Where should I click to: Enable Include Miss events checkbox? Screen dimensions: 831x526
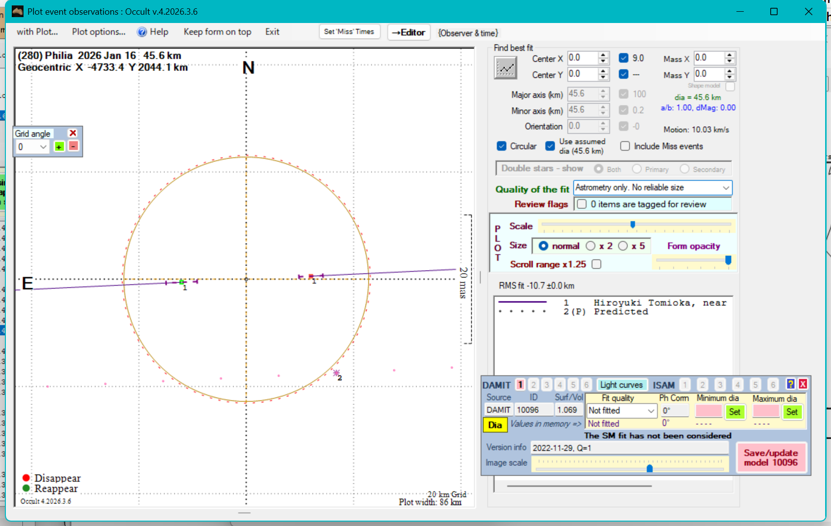coord(625,146)
